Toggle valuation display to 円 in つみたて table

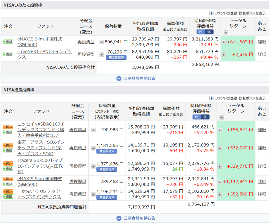(x=200, y=32)
